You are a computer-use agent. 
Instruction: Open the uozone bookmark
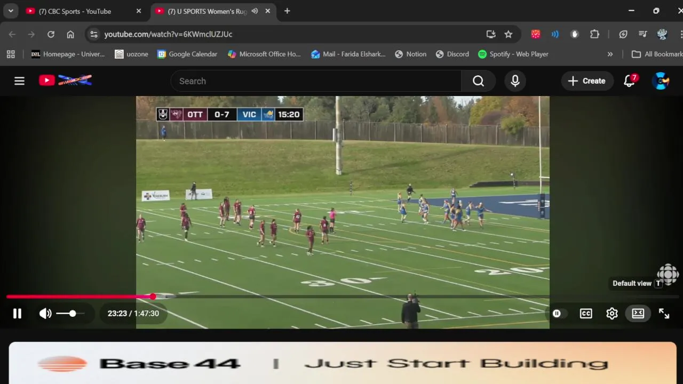click(x=131, y=54)
